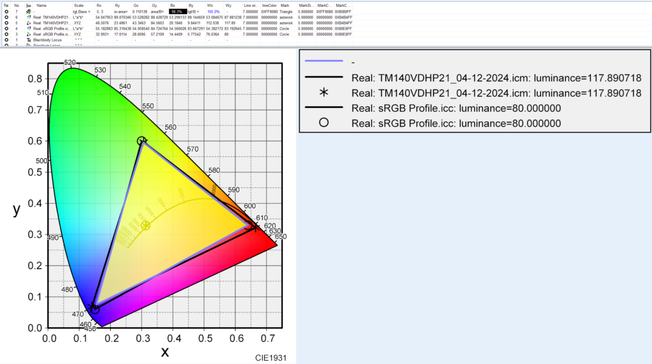Click the Tc icon of Blackbody Locus row
The width and height of the screenshot is (652, 364).
pyautogui.click(x=28, y=40)
